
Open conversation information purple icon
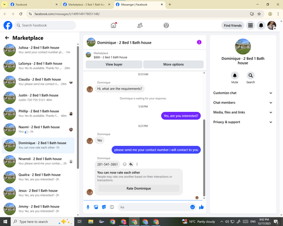point(199,42)
